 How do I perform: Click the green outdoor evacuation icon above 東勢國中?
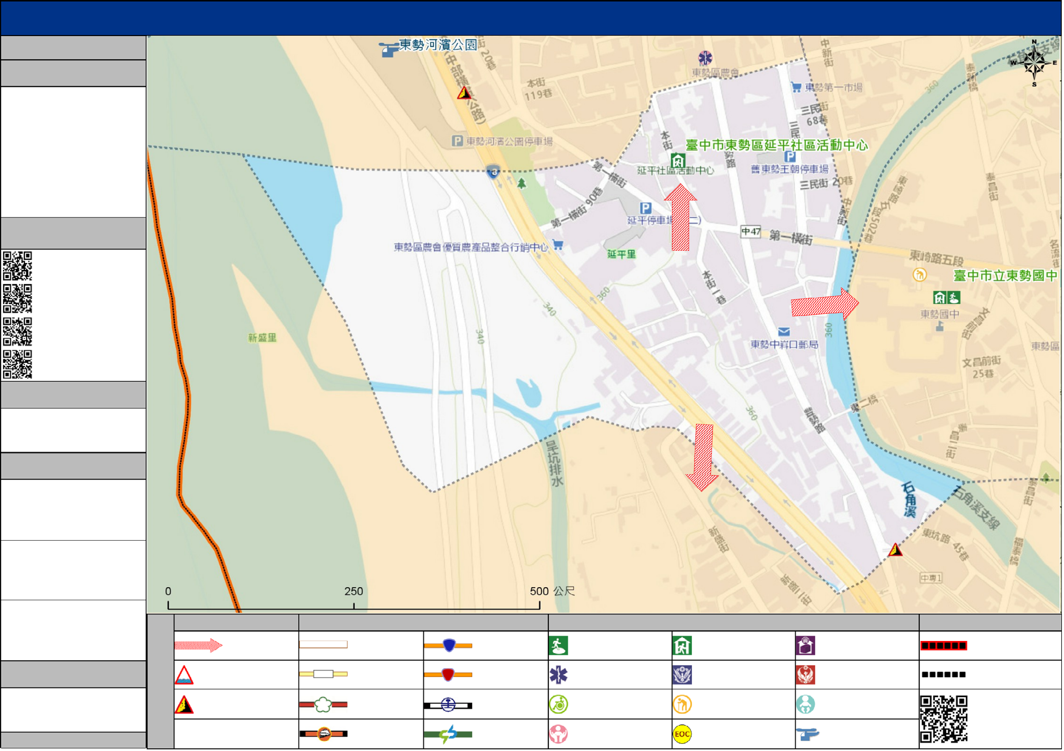(954, 298)
